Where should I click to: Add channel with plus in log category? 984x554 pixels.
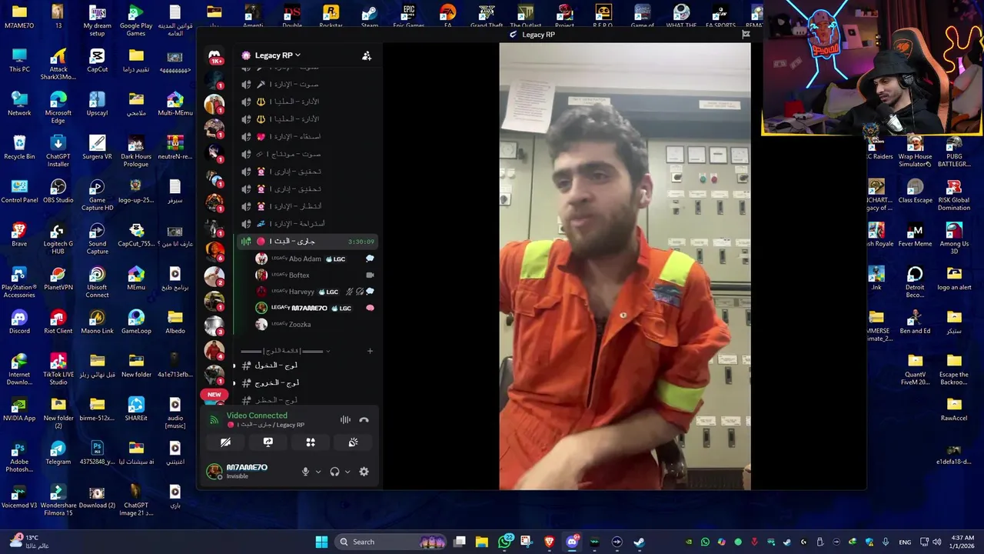click(370, 351)
